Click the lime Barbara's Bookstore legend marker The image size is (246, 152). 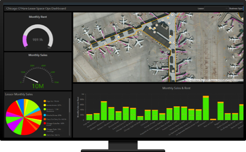(x=45, y=109)
